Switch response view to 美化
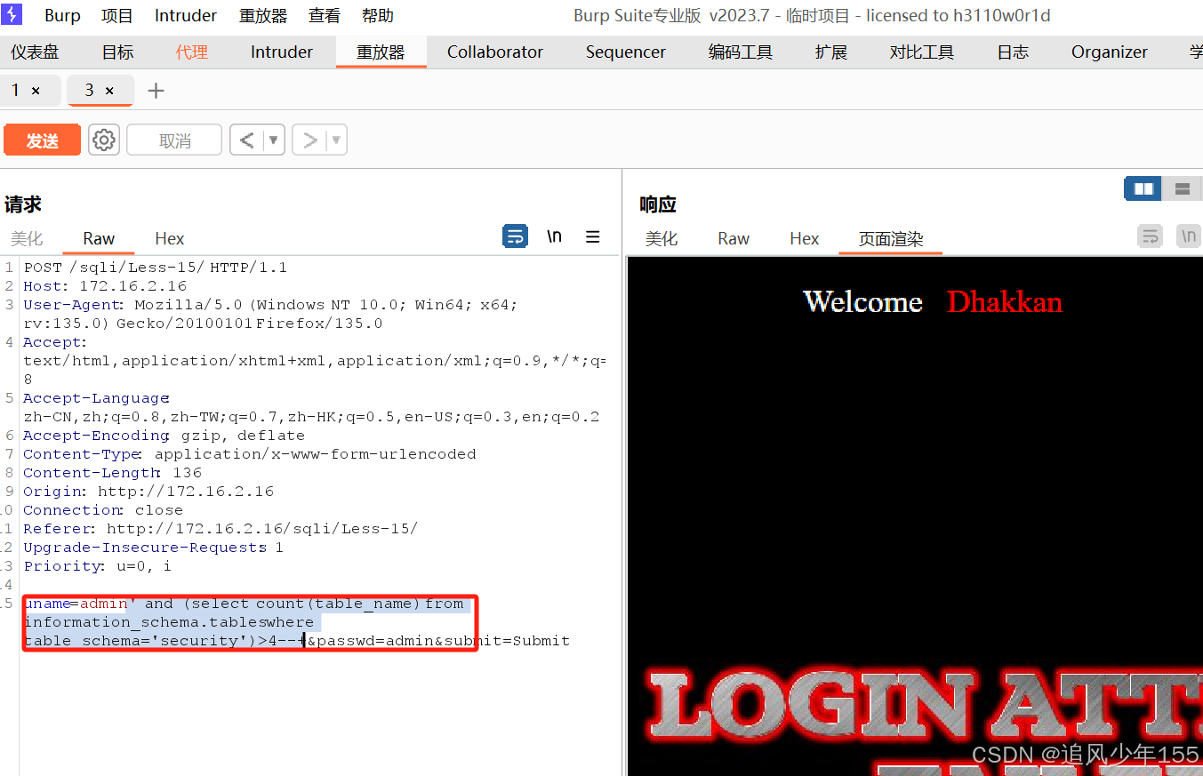The width and height of the screenshot is (1203, 776). 662,238
